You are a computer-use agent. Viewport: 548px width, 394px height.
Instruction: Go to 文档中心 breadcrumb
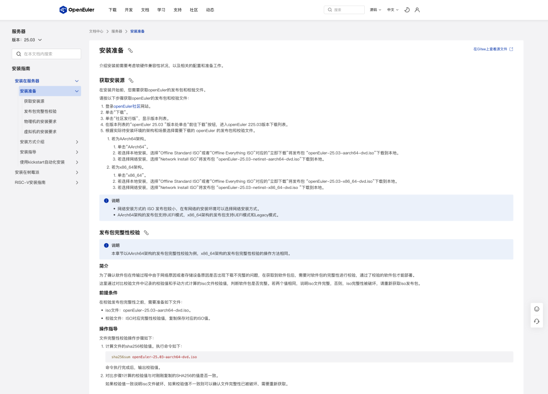coord(96,31)
